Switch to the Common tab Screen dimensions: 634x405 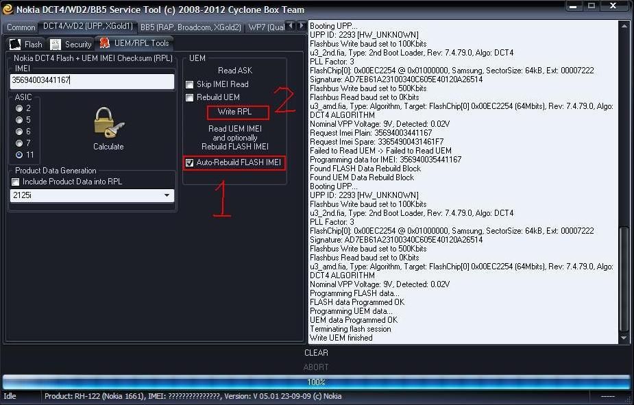click(x=21, y=27)
